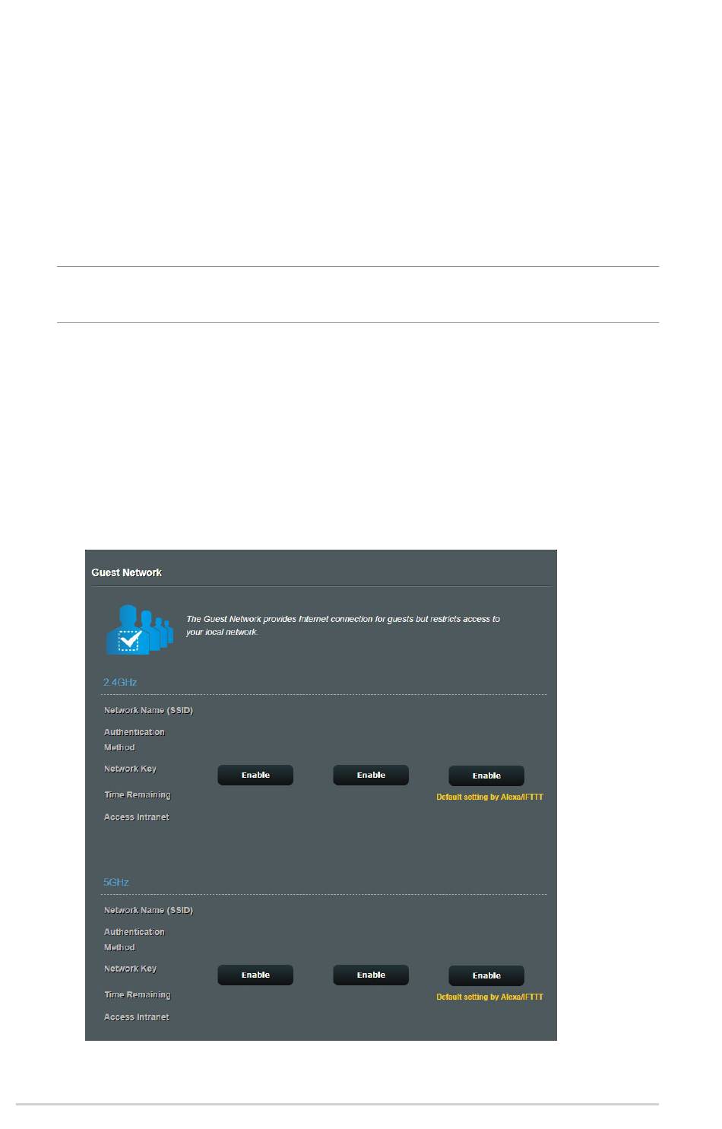Screen dimensions: 722x1129
Task: Click "Network Name (SSID)" label in 5GHz section
Action: coord(148,910)
